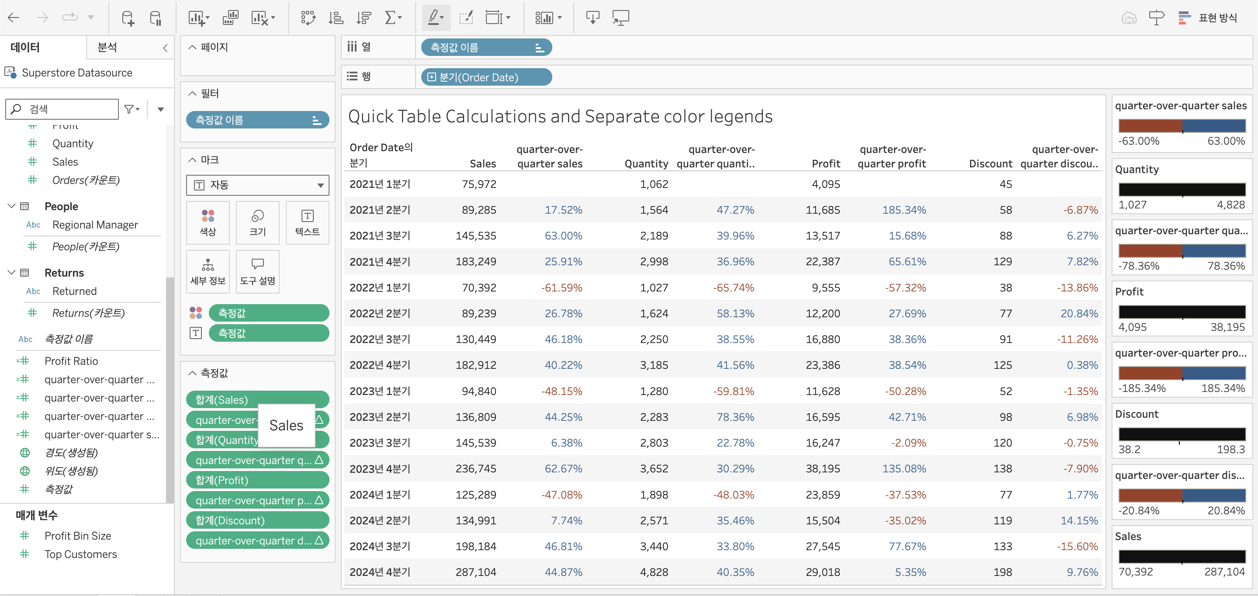Click the Sort descending toolbar icon
The width and height of the screenshot is (1258, 596).
(x=364, y=18)
